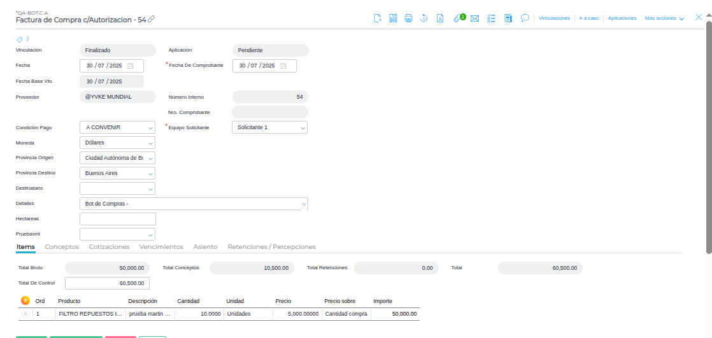
Task: Open the Fecha calendar picker
Action: [131, 66]
